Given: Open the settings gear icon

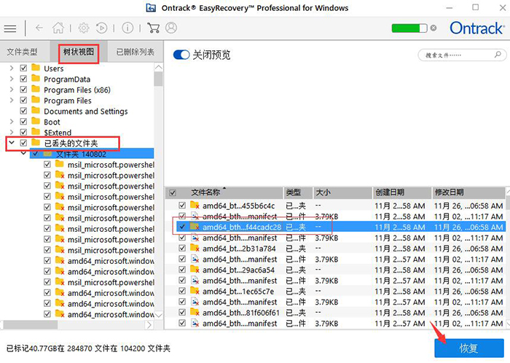Looking at the screenshot, I should click(x=84, y=28).
